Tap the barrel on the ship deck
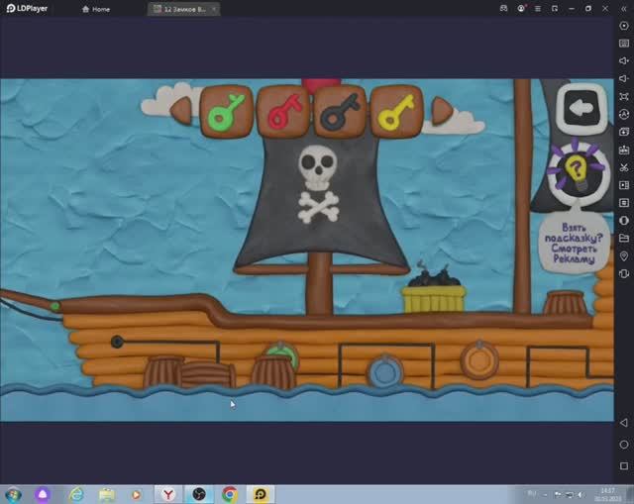634x504 pixels. [565, 303]
